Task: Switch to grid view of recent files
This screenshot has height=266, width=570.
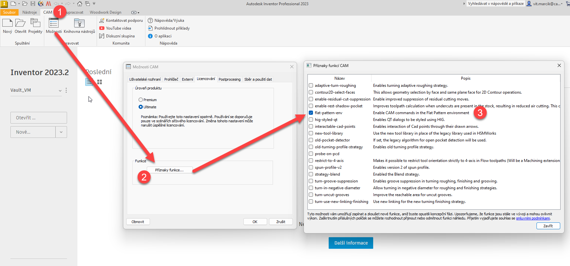Action: (100, 82)
